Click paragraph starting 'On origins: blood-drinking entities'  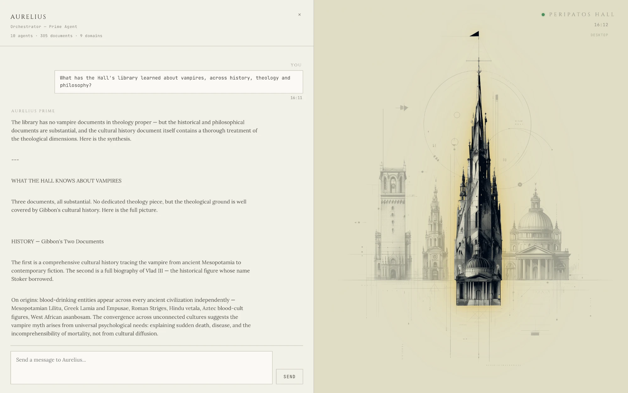coord(131,317)
